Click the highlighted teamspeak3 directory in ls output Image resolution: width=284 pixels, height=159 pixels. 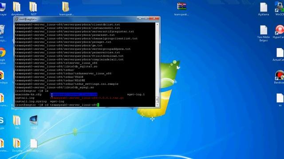click(x=74, y=95)
